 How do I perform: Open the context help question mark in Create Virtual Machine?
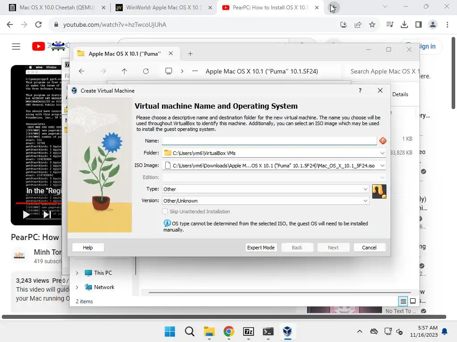coord(360,90)
